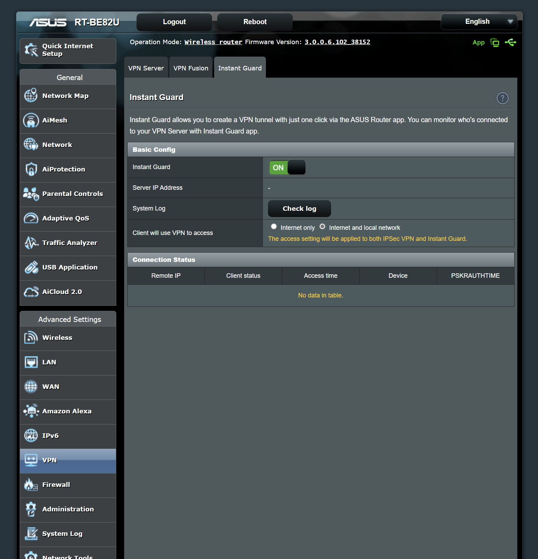This screenshot has width=538, height=559.
Task: Click the Access time column header
Action: click(x=321, y=276)
